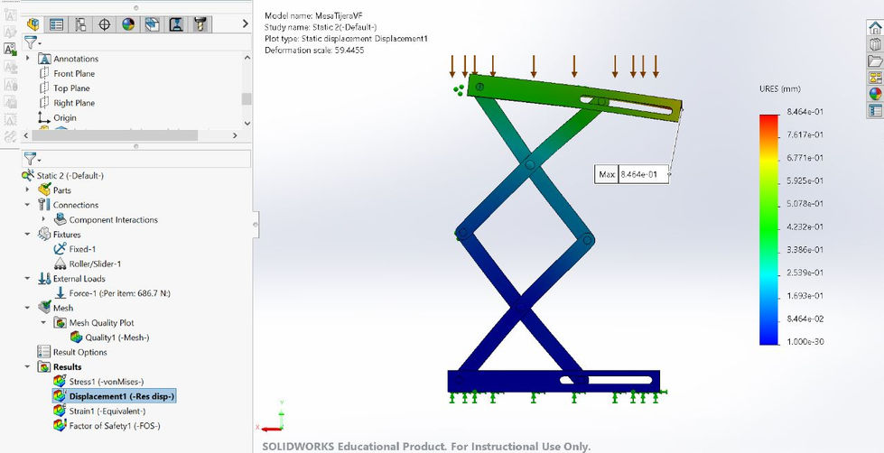Select Displacement1 (-Res disp-) plot
Image resolution: width=884 pixels, height=453 pixels.
click(115, 396)
